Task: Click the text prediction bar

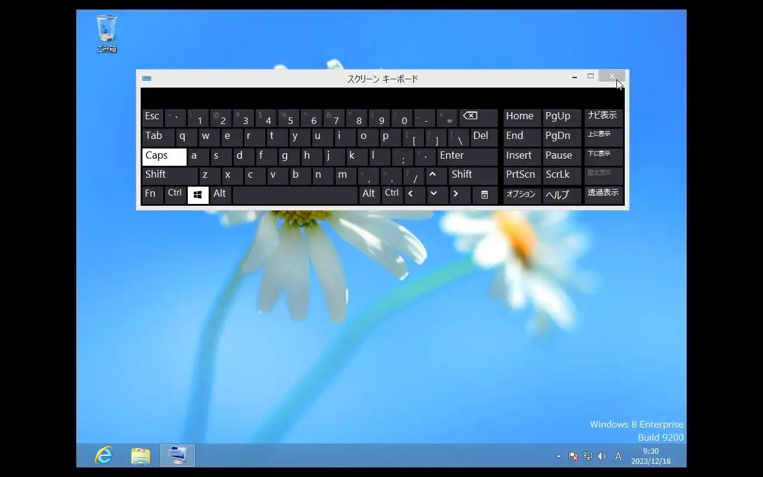Action: [383, 98]
